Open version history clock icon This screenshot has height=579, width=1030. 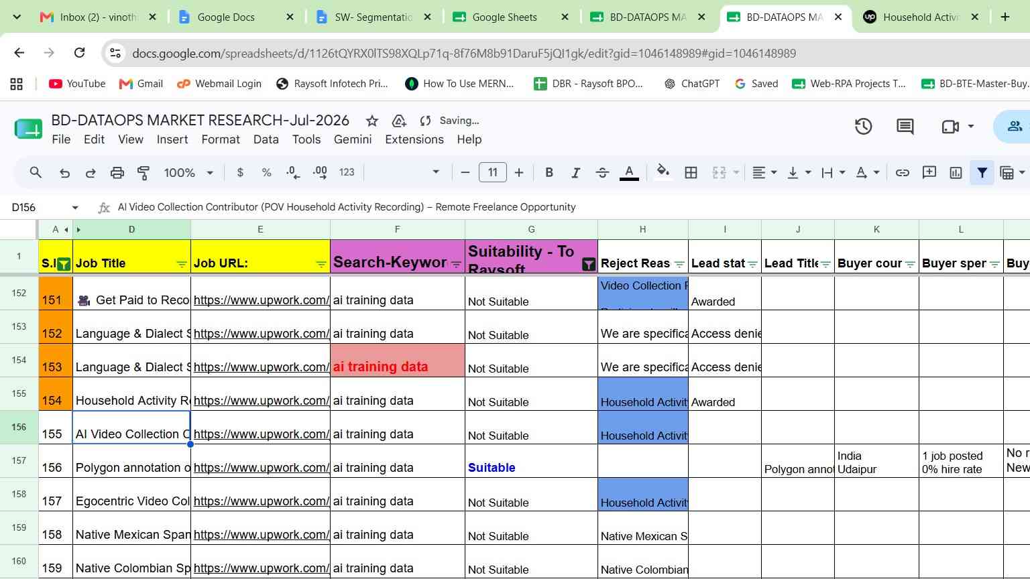863,126
